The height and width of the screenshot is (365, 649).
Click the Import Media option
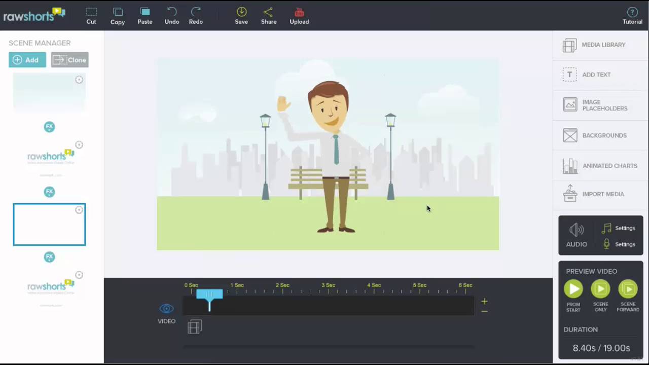602,194
